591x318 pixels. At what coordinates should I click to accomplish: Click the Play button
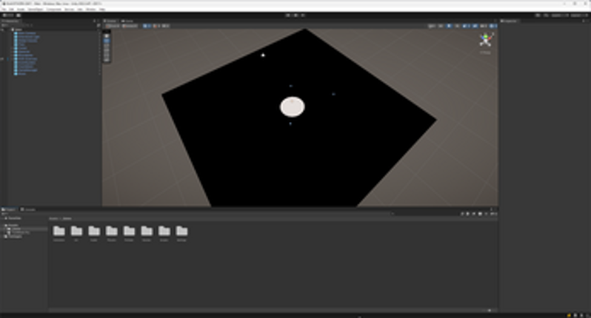point(288,16)
